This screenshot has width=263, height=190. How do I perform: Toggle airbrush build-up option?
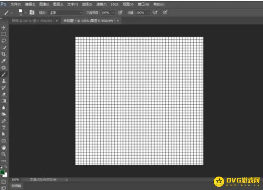coord(155,12)
